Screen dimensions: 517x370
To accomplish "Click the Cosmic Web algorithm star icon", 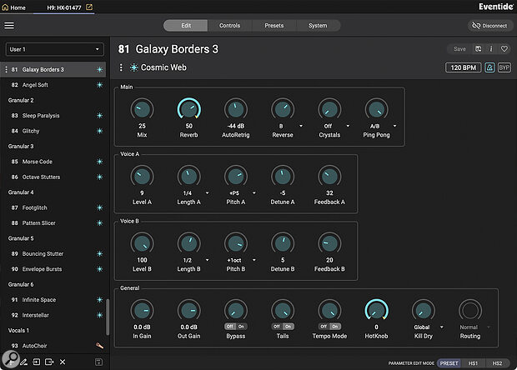I will [x=133, y=67].
